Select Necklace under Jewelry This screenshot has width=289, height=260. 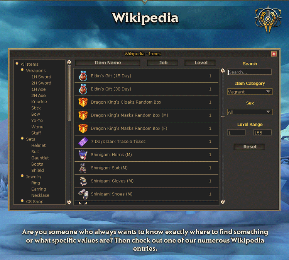pyautogui.click(x=40, y=195)
